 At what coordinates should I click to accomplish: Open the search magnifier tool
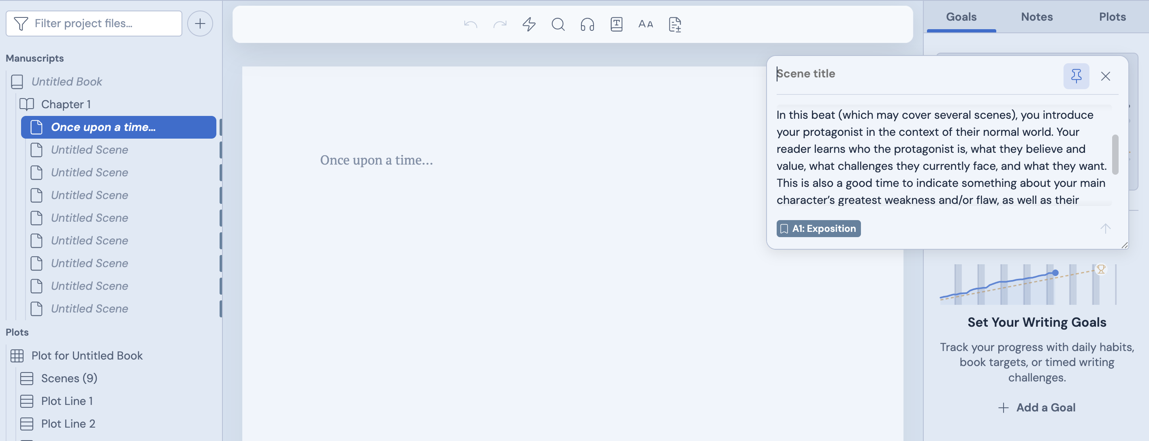558,24
